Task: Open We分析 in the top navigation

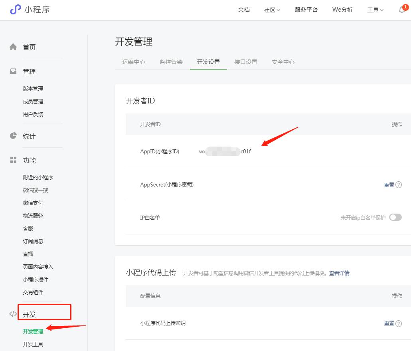Action: 342,10
